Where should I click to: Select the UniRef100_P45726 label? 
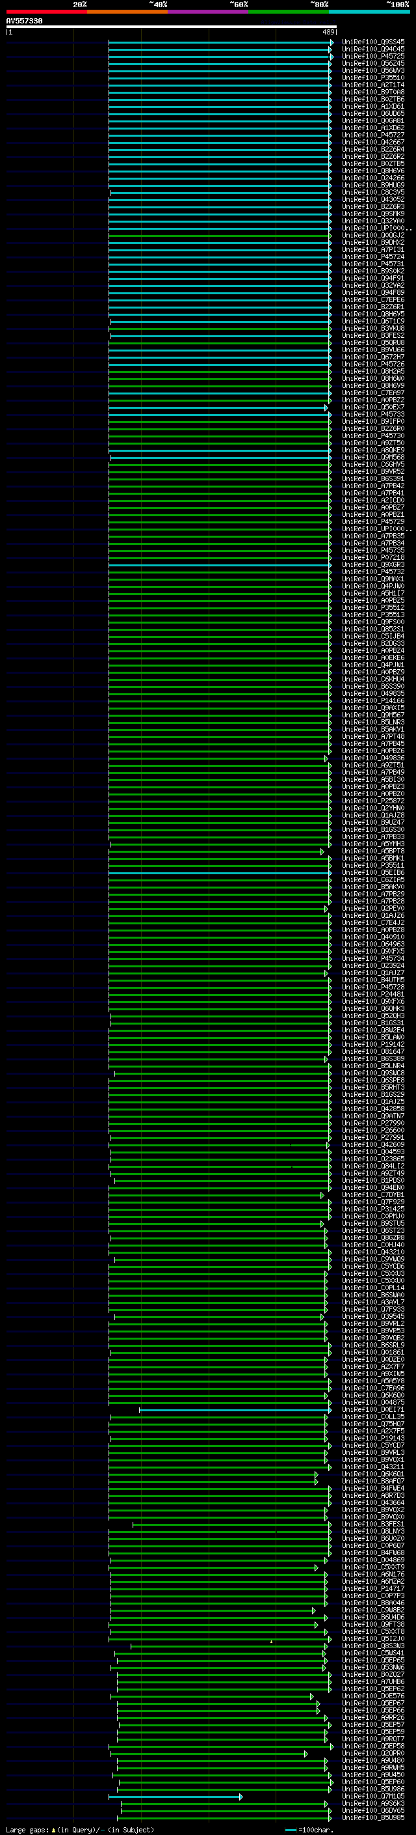click(373, 364)
